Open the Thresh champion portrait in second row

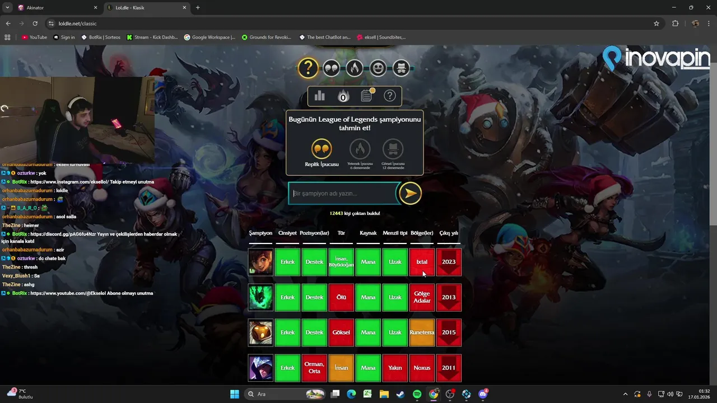click(260, 297)
